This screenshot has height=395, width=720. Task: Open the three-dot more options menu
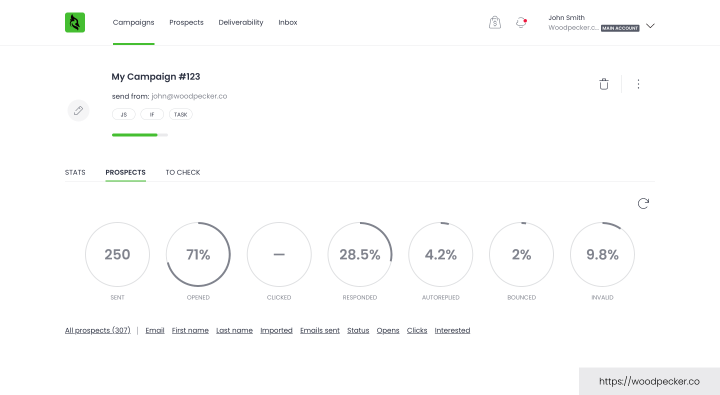[638, 84]
